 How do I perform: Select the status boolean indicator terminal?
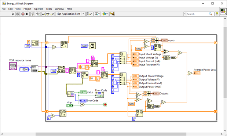pos(83,92)
